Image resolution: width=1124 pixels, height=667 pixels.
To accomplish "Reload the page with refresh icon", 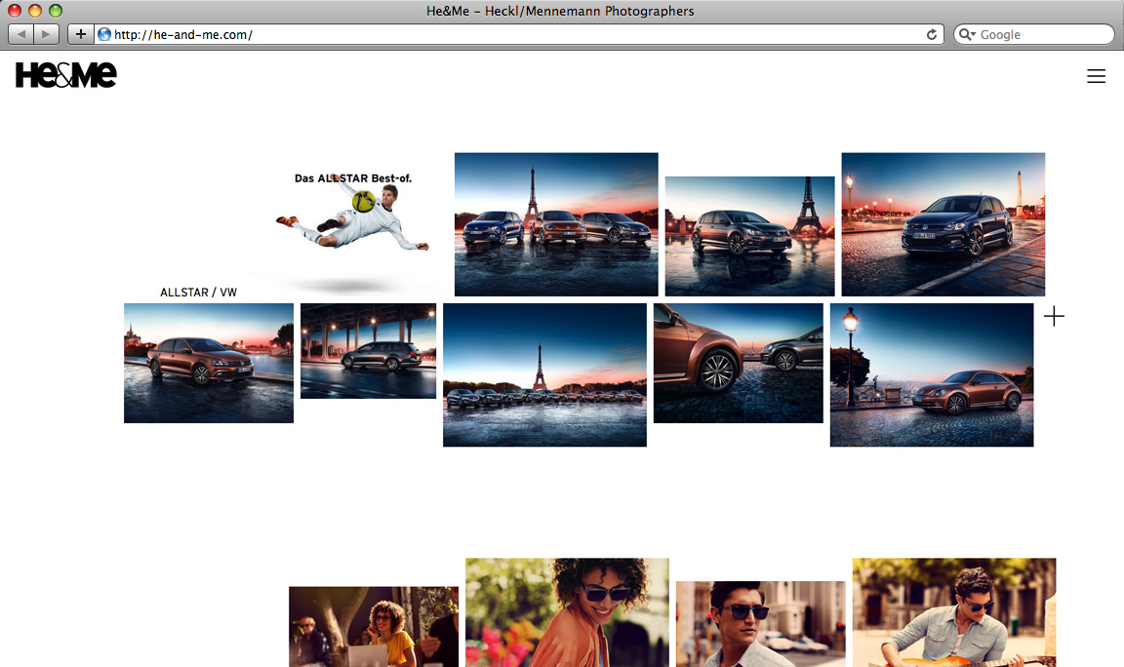I will point(931,34).
